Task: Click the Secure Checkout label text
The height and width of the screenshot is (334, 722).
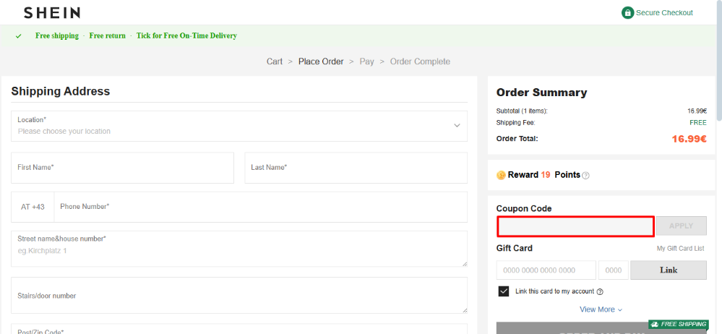Action: 664,13
